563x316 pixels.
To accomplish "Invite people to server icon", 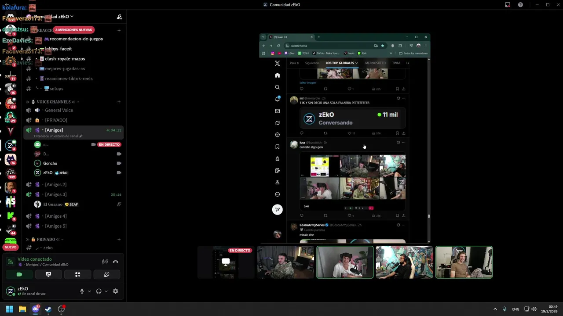I will [119, 17].
